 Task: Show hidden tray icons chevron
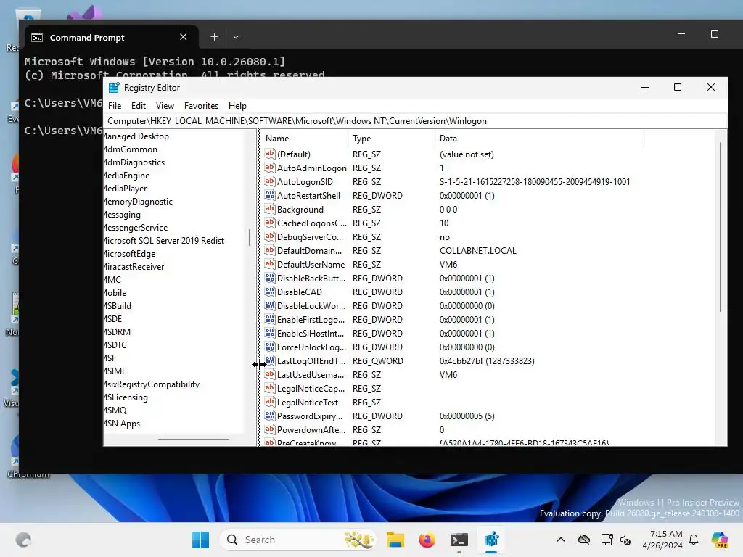click(561, 540)
